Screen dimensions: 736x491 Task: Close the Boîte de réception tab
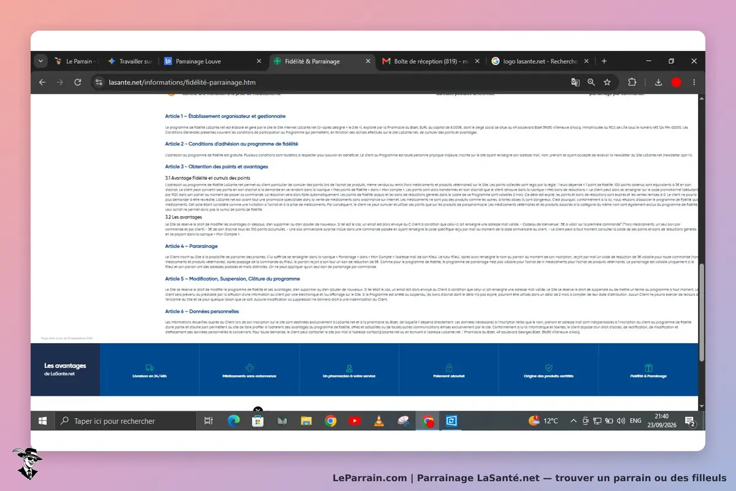pos(477,61)
